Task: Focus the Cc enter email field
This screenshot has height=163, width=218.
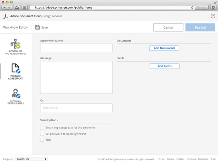Action: tap(76, 108)
